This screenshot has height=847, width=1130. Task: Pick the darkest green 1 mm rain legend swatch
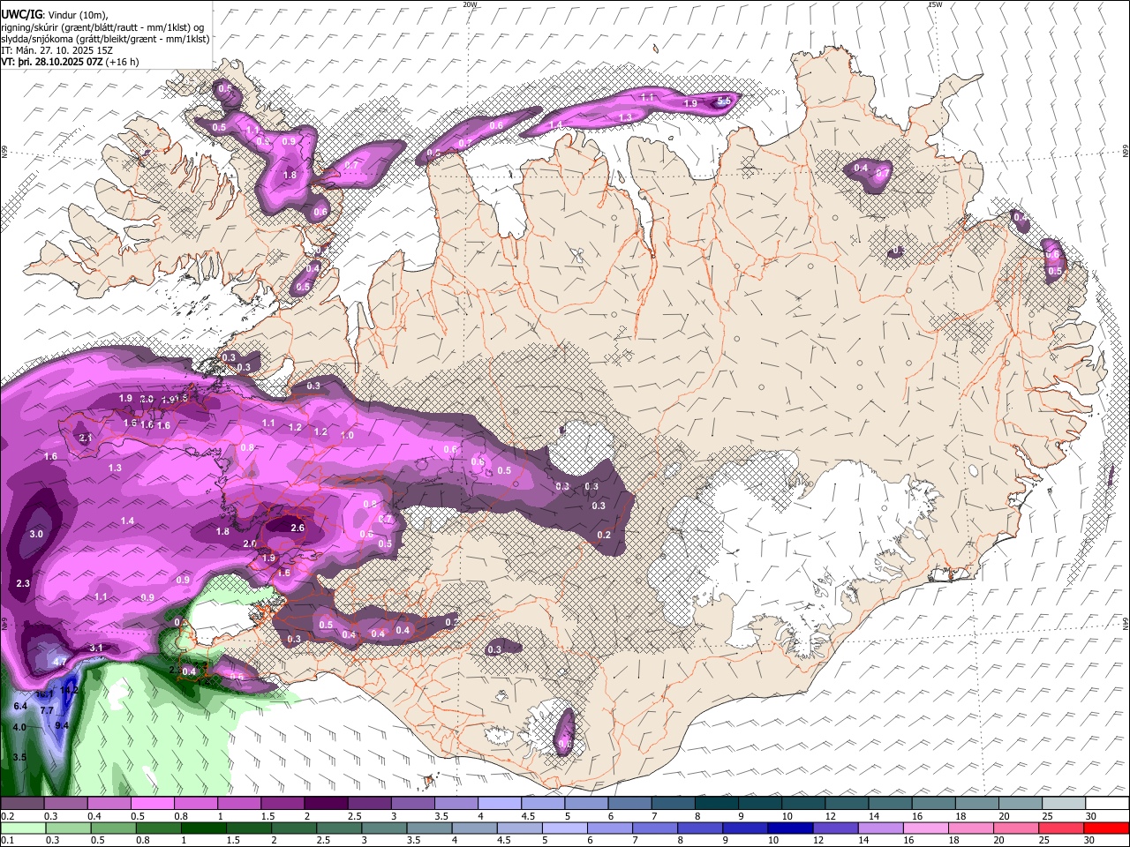point(203,828)
